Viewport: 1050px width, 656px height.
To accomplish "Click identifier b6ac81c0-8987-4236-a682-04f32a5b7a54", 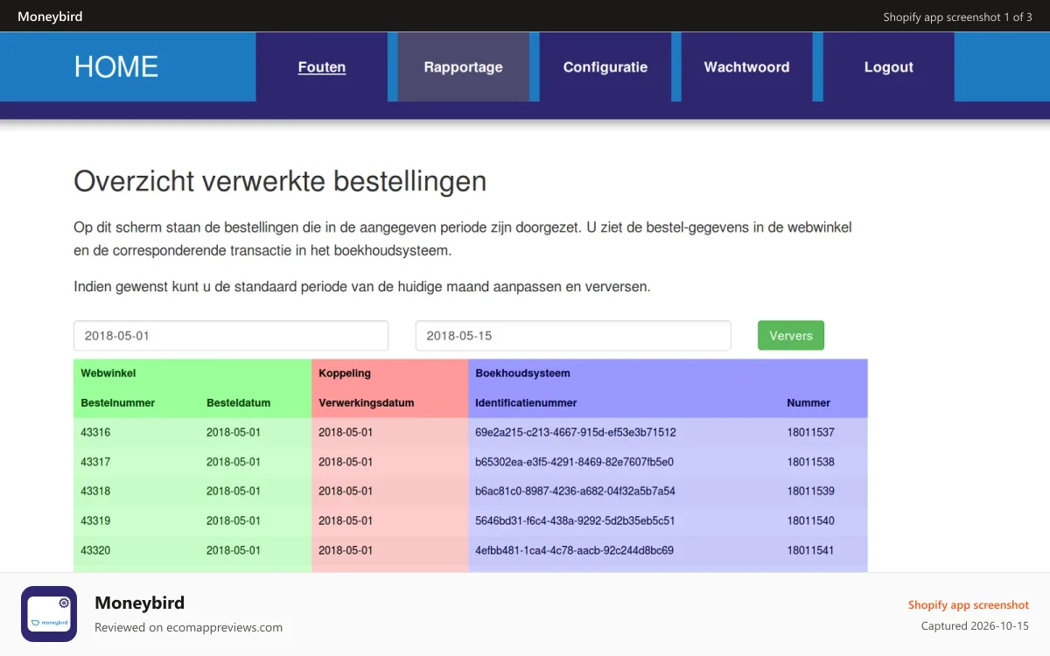I will 575,492.
